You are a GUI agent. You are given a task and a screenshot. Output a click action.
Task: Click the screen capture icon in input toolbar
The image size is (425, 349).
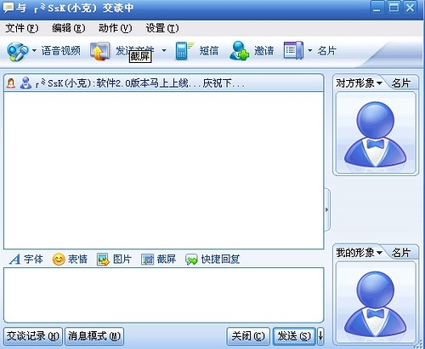(x=147, y=260)
